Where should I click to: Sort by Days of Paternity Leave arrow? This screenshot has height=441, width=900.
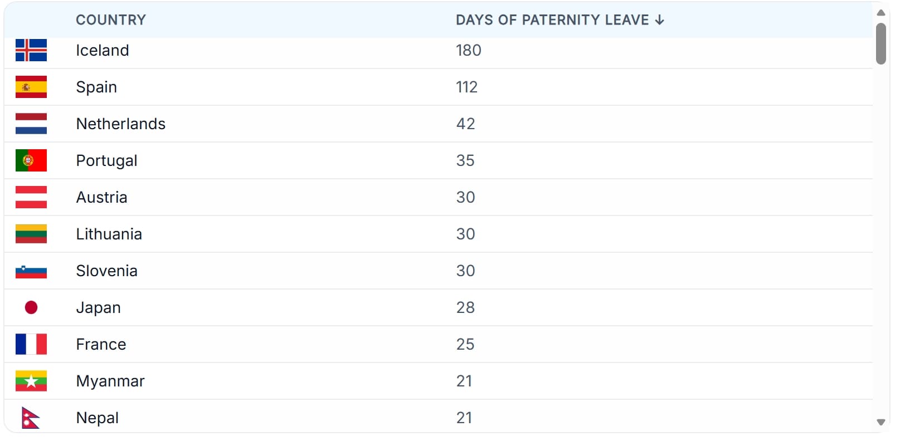tap(660, 20)
